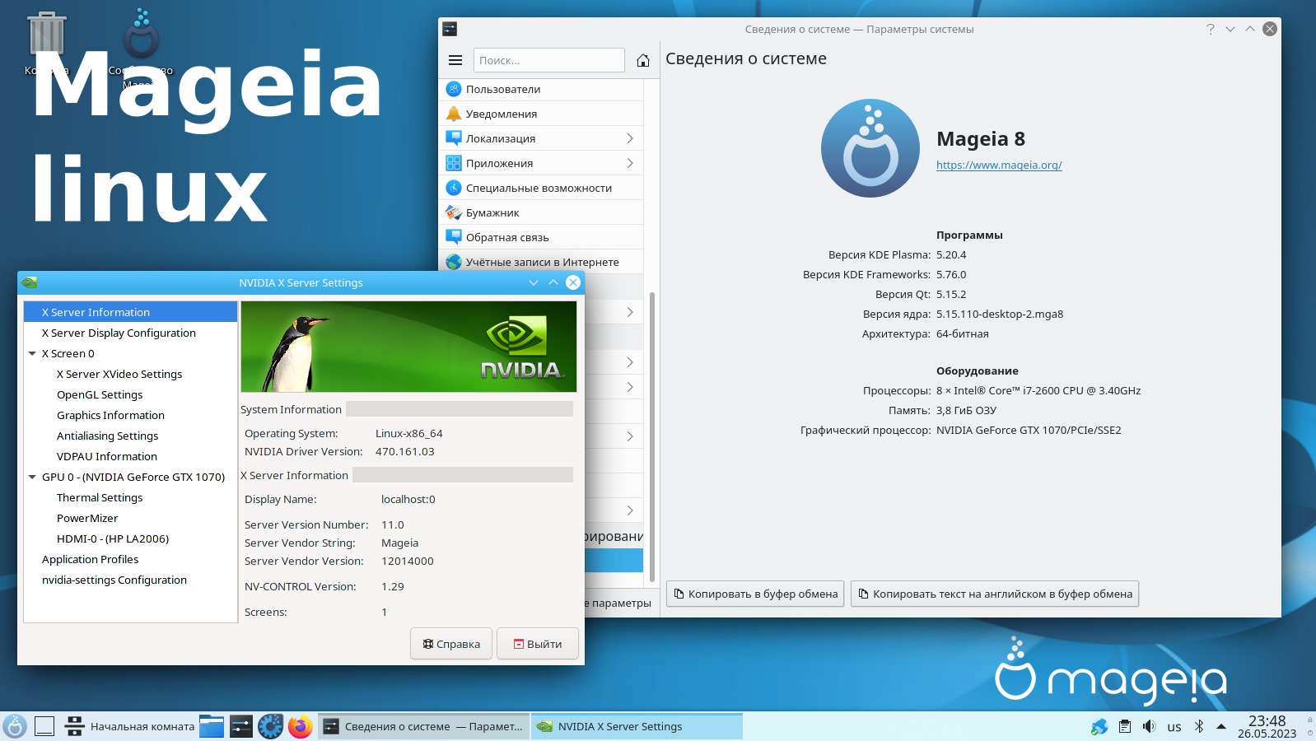Select OpenGL Settings in NVIDIA tree
The width and height of the screenshot is (1316, 741).
click(x=100, y=394)
